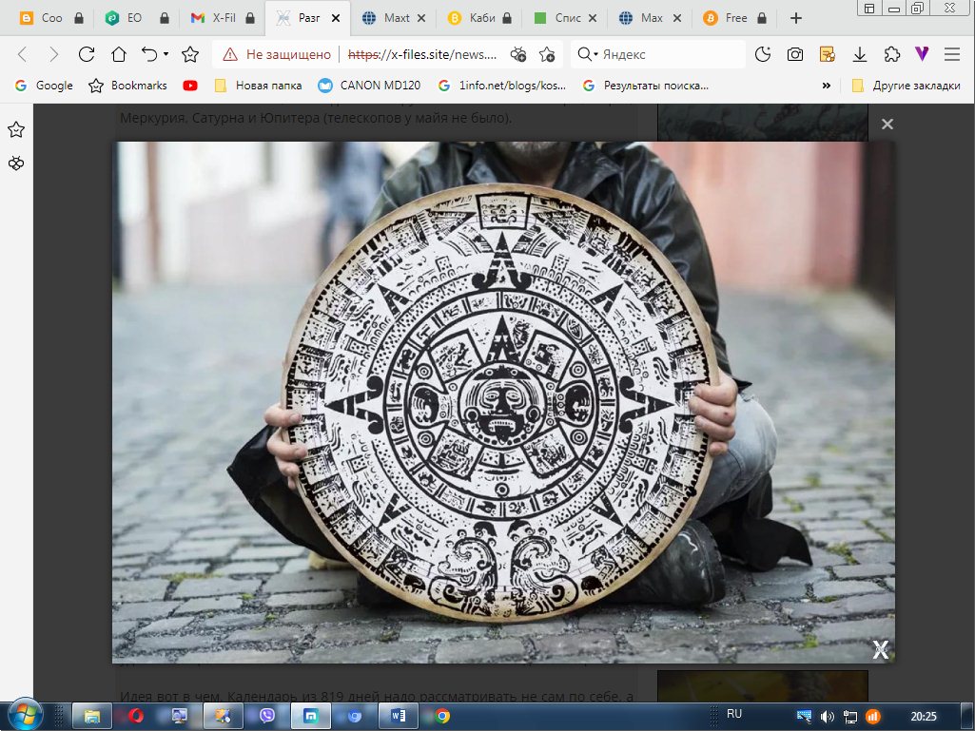Open the CANON MD120 bookmark
Screen dimensions: 975x731
pyautogui.click(x=369, y=86)
